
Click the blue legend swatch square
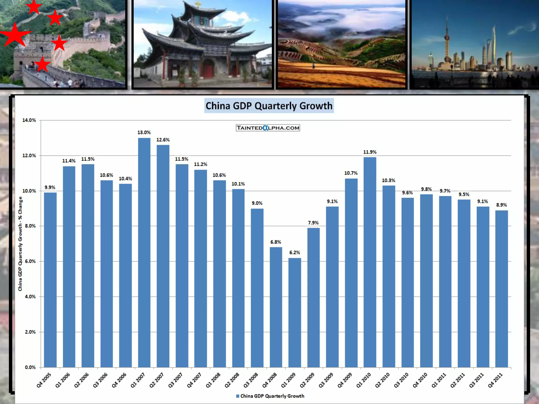238,396
